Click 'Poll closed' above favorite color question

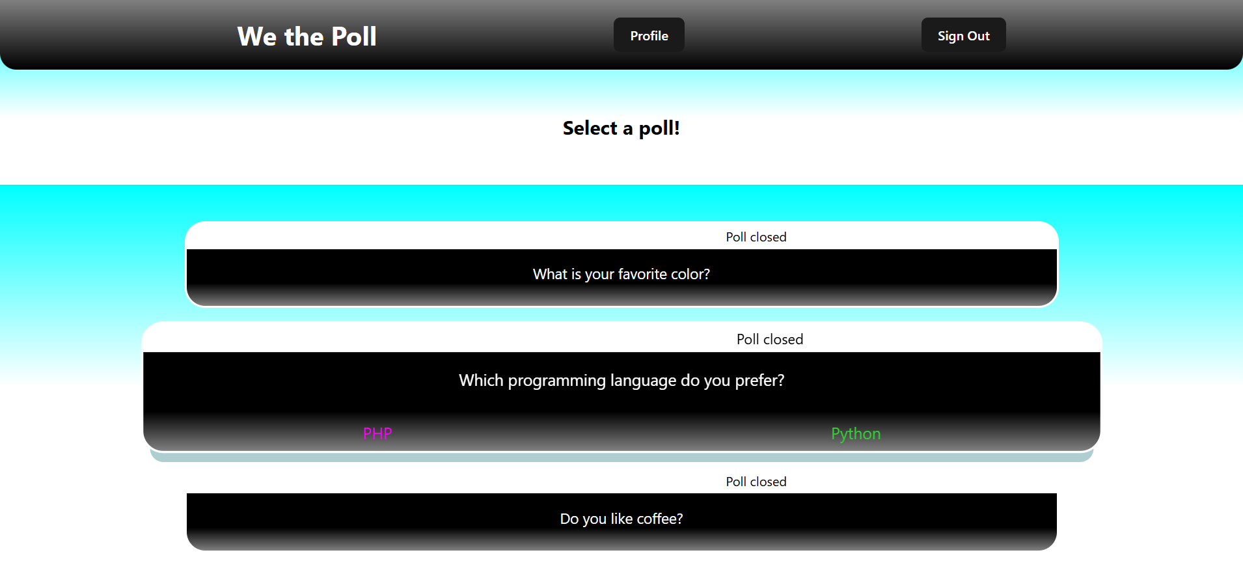[756, 237]
